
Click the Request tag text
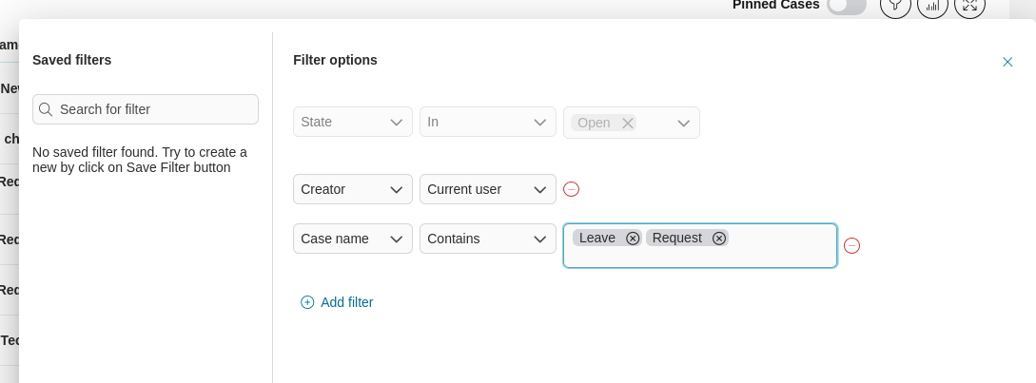pos(676,238)
